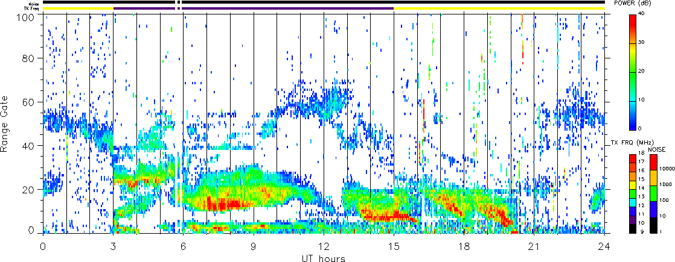The height and width of the screenshot is (262, 675).
Task: Pick the purple swatch in TX FRQ legend
Action: 632,220
